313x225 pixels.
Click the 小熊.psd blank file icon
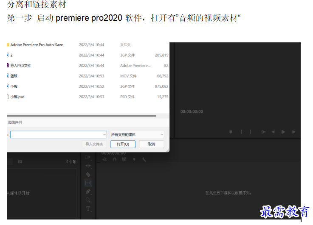(x=8, y=96)
